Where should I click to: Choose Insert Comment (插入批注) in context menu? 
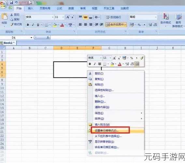[x=116, y=125]
